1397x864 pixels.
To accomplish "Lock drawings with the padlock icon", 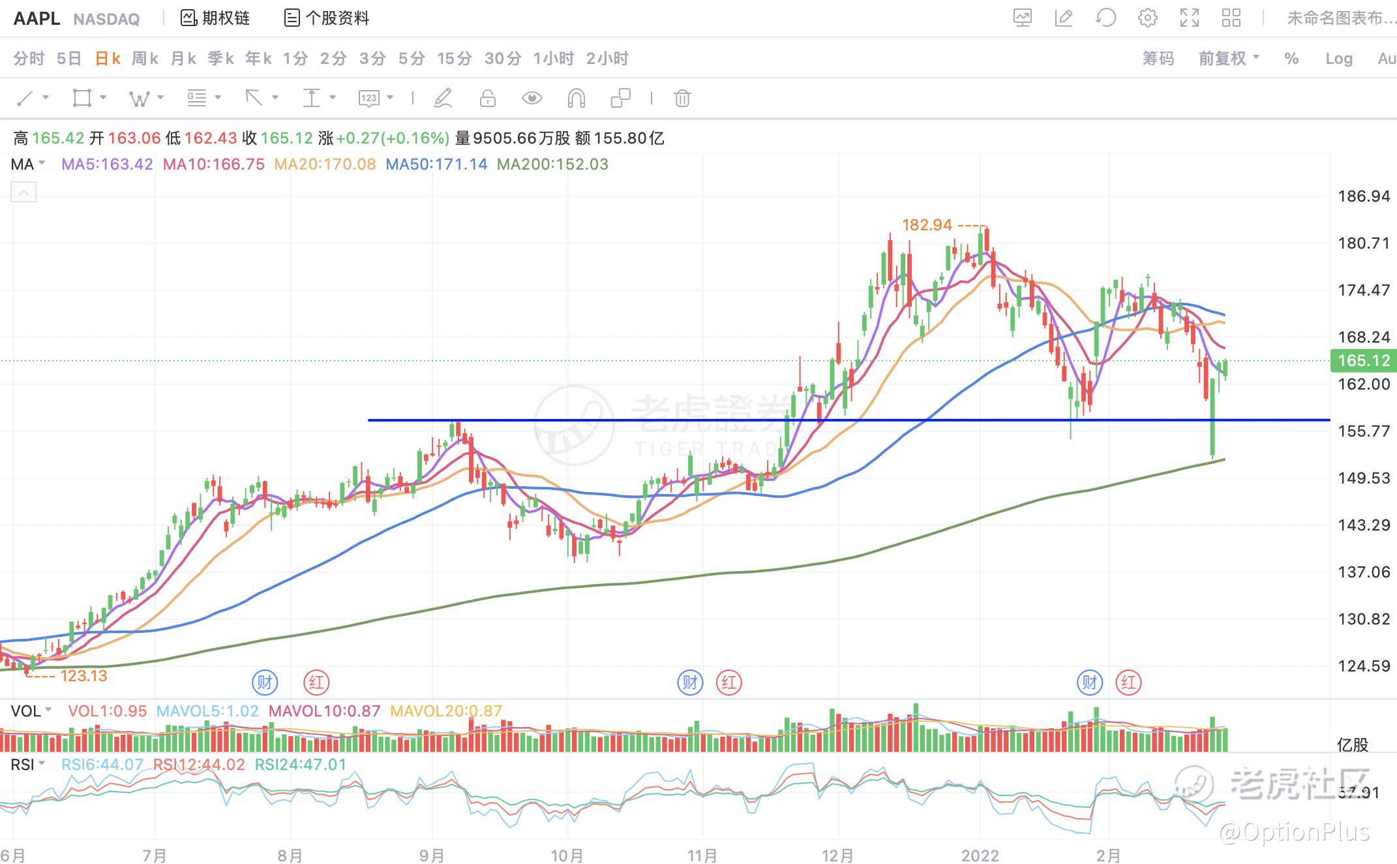I will 488,99.
